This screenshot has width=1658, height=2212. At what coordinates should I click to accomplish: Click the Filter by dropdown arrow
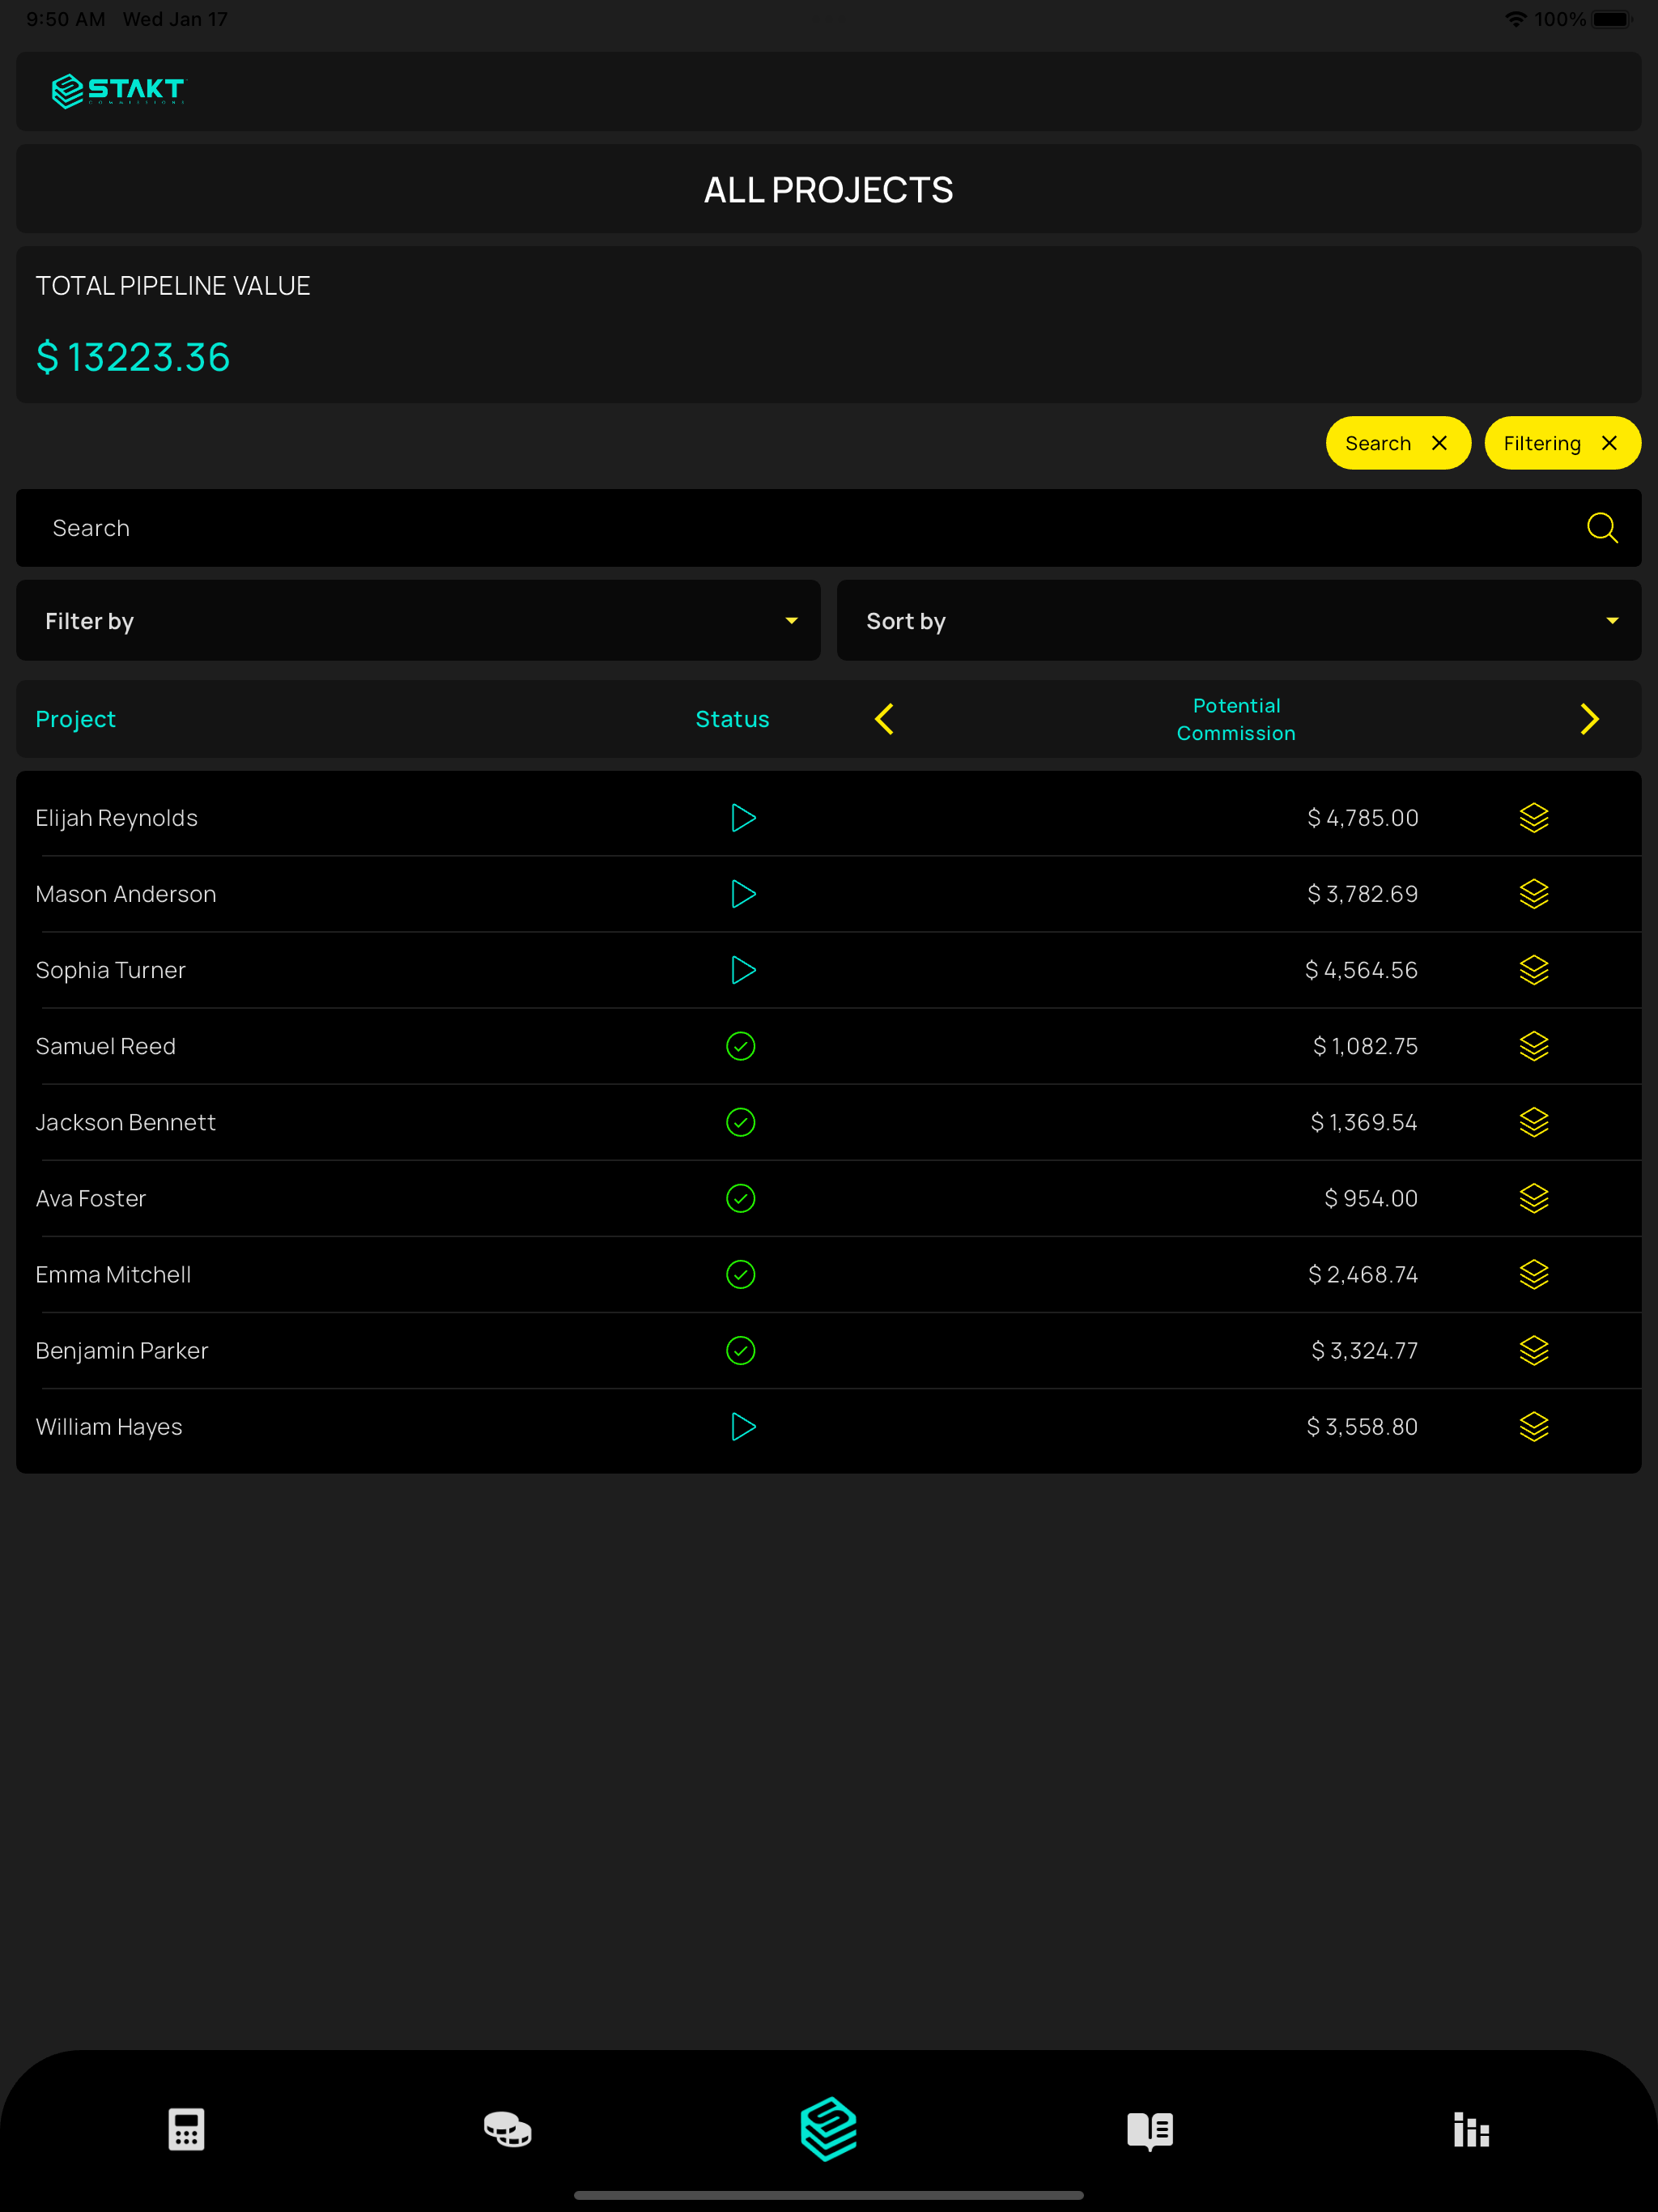pos(791,621)
